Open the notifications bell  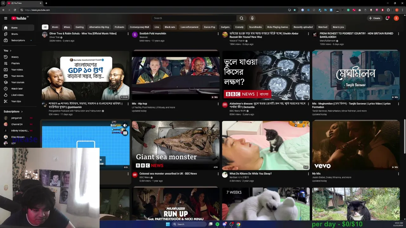coord(387,18)
